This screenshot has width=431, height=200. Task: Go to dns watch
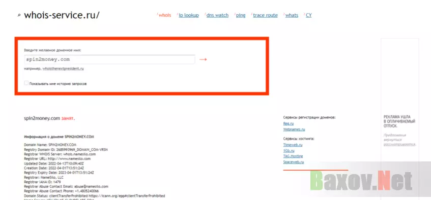217,15
